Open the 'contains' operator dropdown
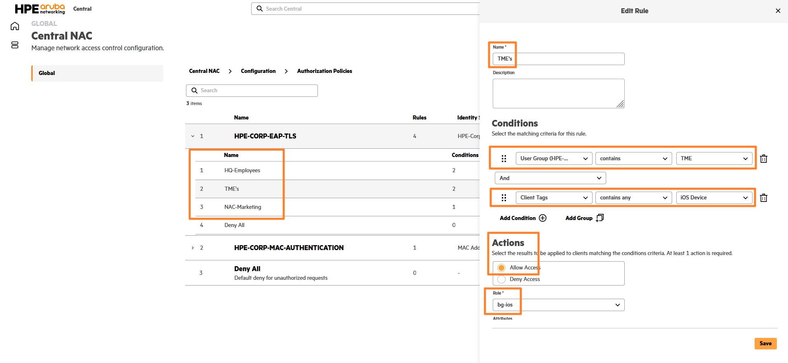The width and height of the screenshot is (788, 363). (633, 159)
